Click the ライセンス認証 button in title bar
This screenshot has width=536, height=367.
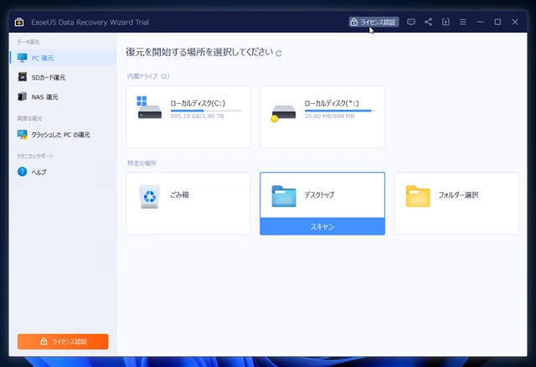(374, 22)
